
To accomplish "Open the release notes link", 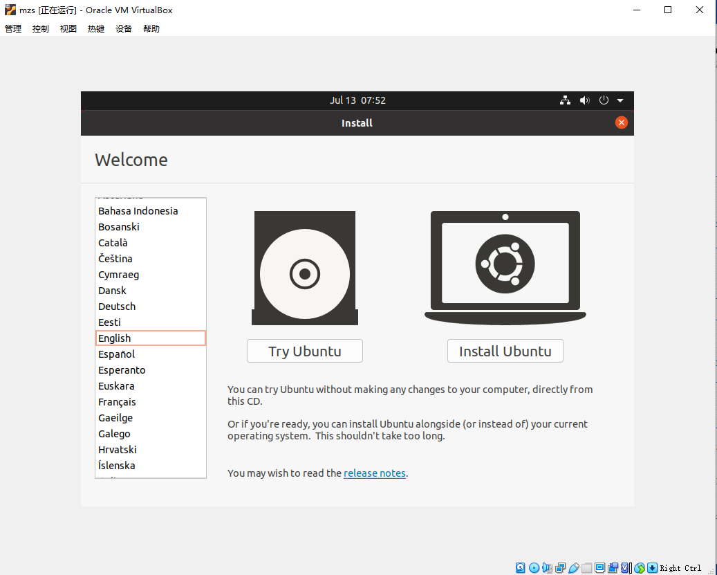I will 375,473.
